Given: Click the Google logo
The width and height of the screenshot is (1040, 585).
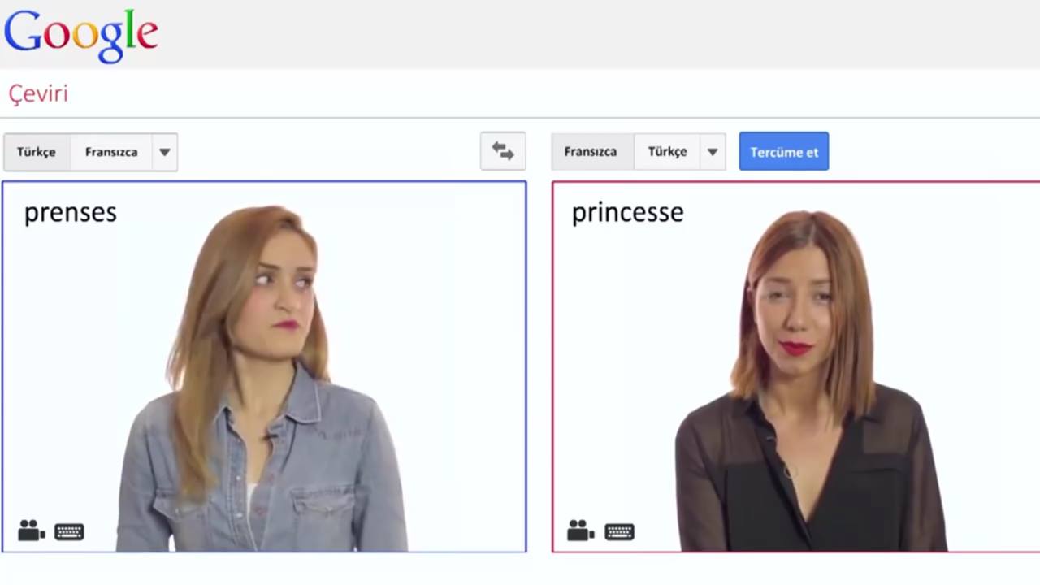Looking at the screenshot, I should pos(80,35).
